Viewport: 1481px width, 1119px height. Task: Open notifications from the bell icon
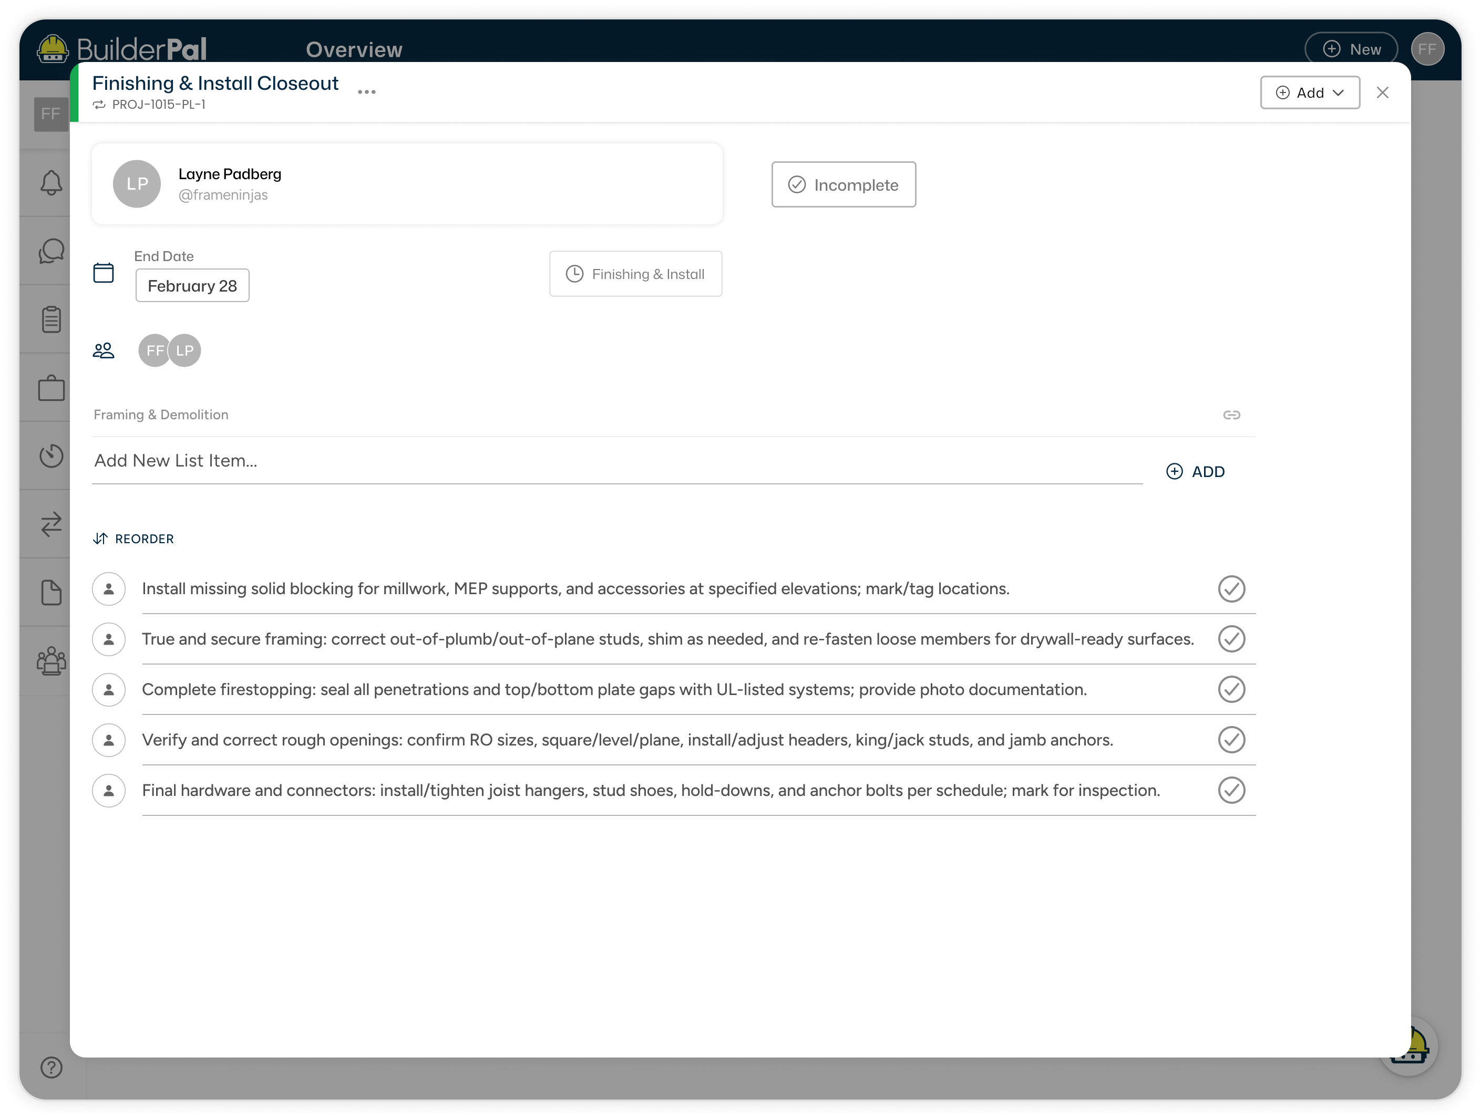pos(51,182)
